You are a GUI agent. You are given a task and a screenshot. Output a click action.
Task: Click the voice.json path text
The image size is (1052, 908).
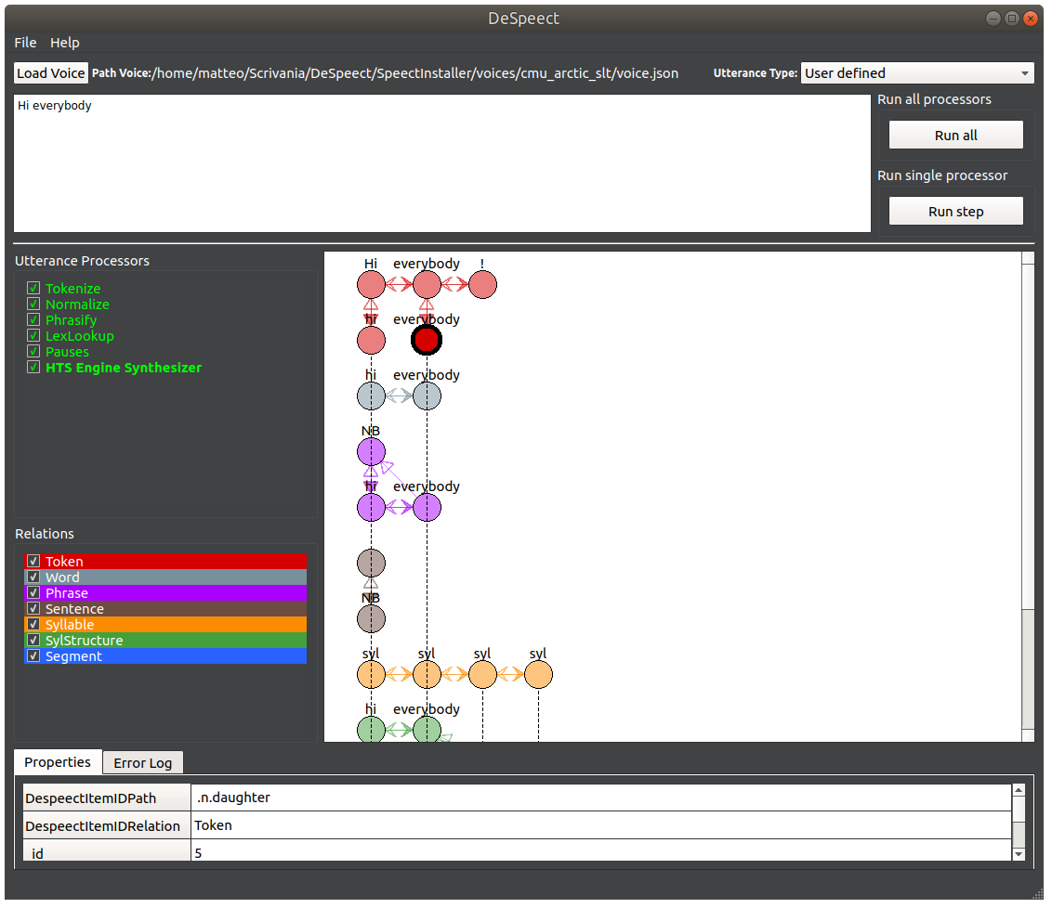click(x=415, y=73)
